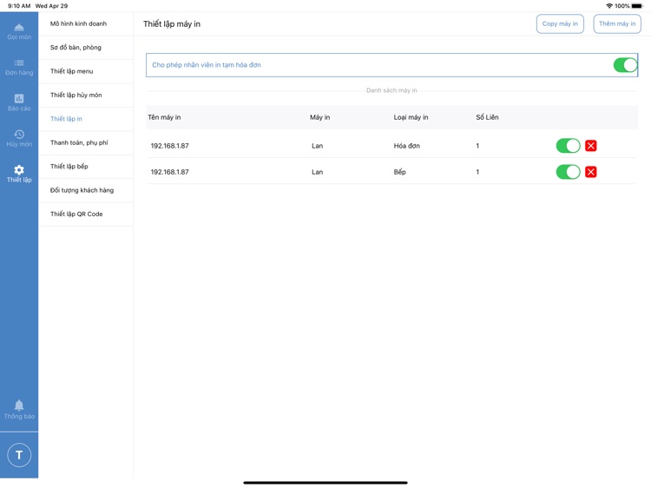Open Đối tượng khách hàng settings
Viewport: 651px width, 488px height.
click(x=86, y=190)
